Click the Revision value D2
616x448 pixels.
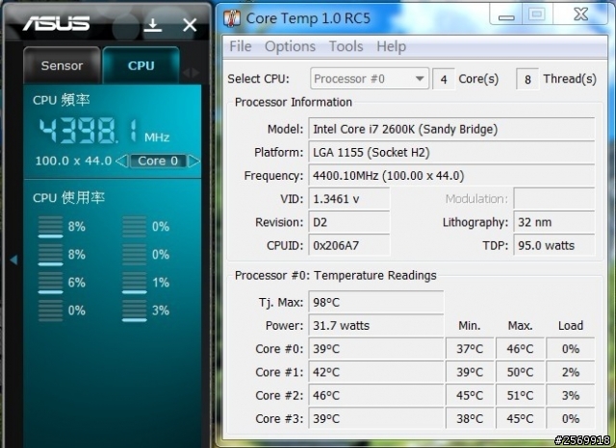click(349, 222)
